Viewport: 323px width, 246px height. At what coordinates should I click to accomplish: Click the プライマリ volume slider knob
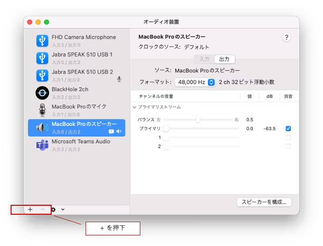click(166, 129)
